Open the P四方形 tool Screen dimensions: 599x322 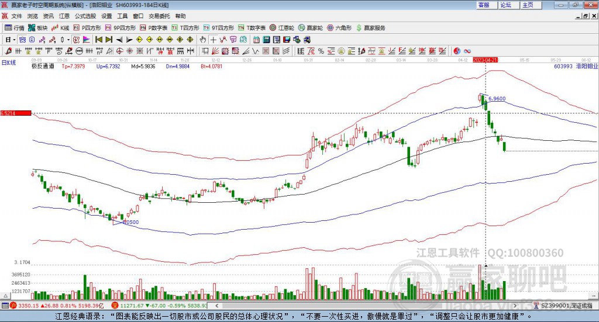(x=87, y=28)
